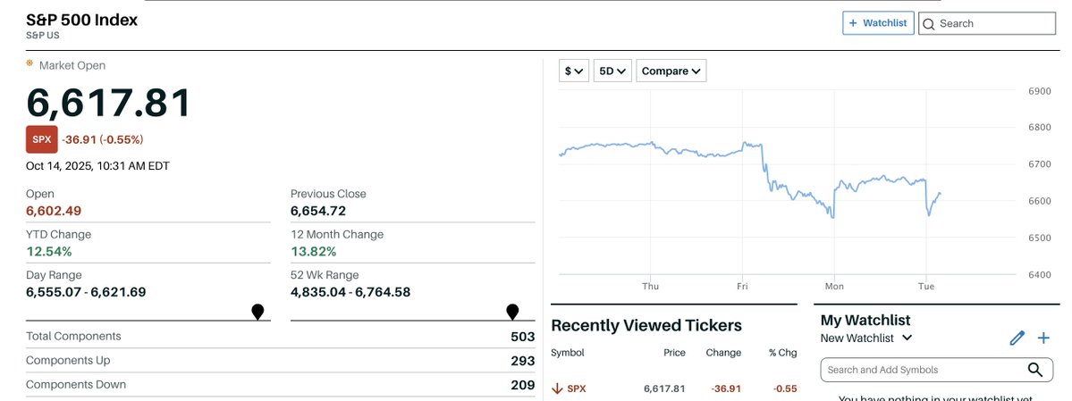Click the Components Up count 293
Image resolution: width=1072 pixels, height=401 pixels.
522,361
